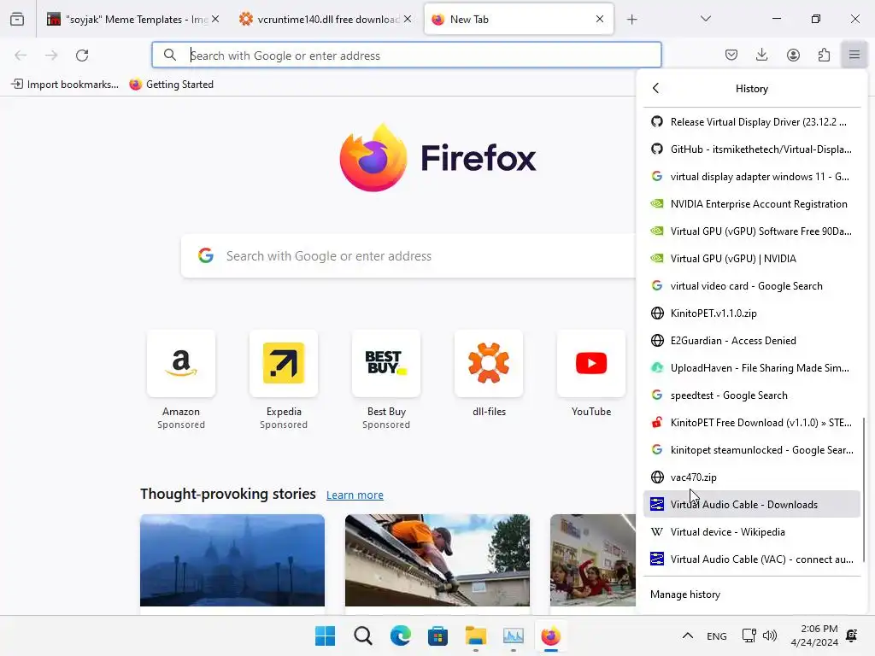
Task: Open NVIDIA Enterprise Account Registration entry
Action: (x=752, y=203)
